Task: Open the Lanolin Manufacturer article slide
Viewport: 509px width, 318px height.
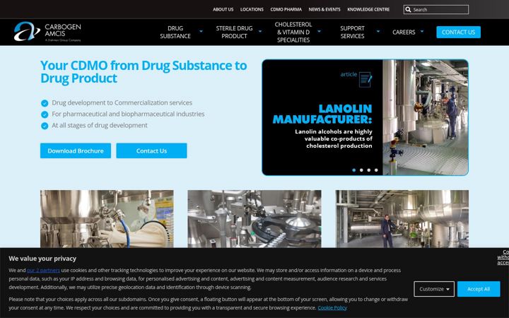Action: [365, 117]
